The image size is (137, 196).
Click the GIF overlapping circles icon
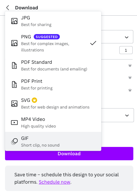(x=14, y=142)
